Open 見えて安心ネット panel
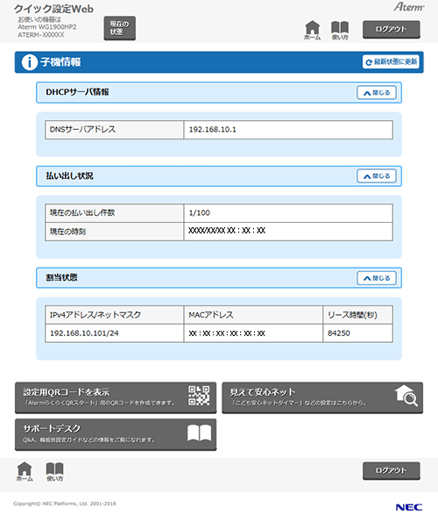438x515 pixels. [322, 397]
